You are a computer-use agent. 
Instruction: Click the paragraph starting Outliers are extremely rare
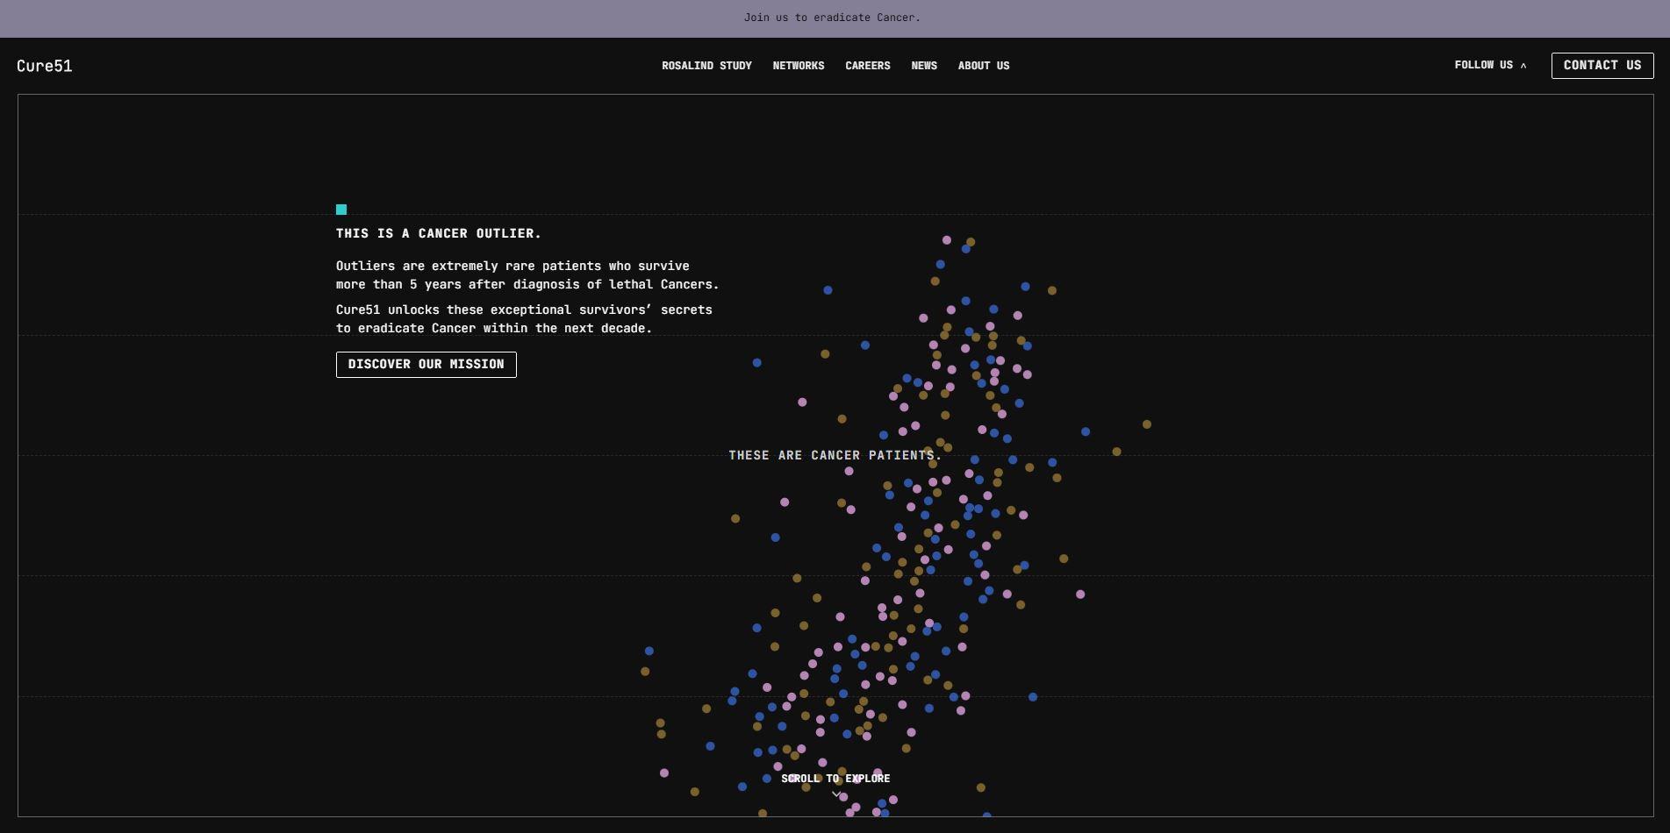[x=527, y=275]
